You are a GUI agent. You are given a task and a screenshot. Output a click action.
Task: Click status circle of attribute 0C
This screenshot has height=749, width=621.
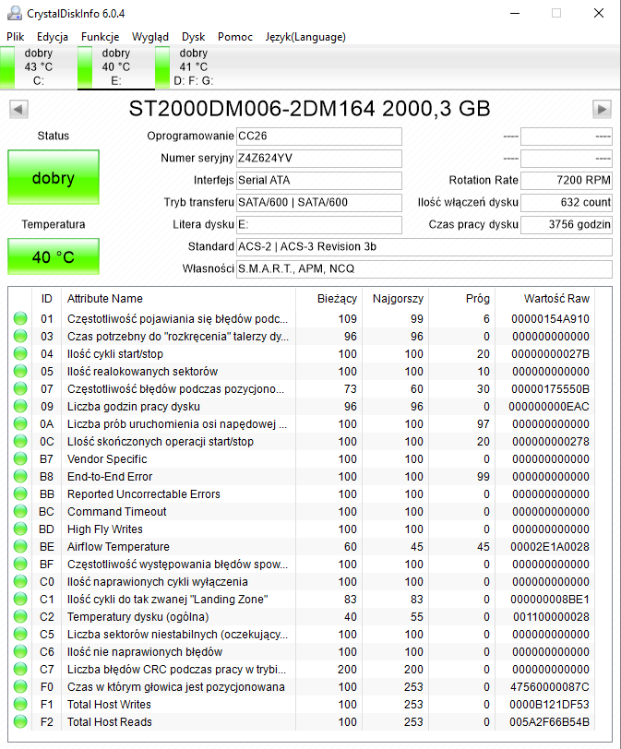(20, 441)
